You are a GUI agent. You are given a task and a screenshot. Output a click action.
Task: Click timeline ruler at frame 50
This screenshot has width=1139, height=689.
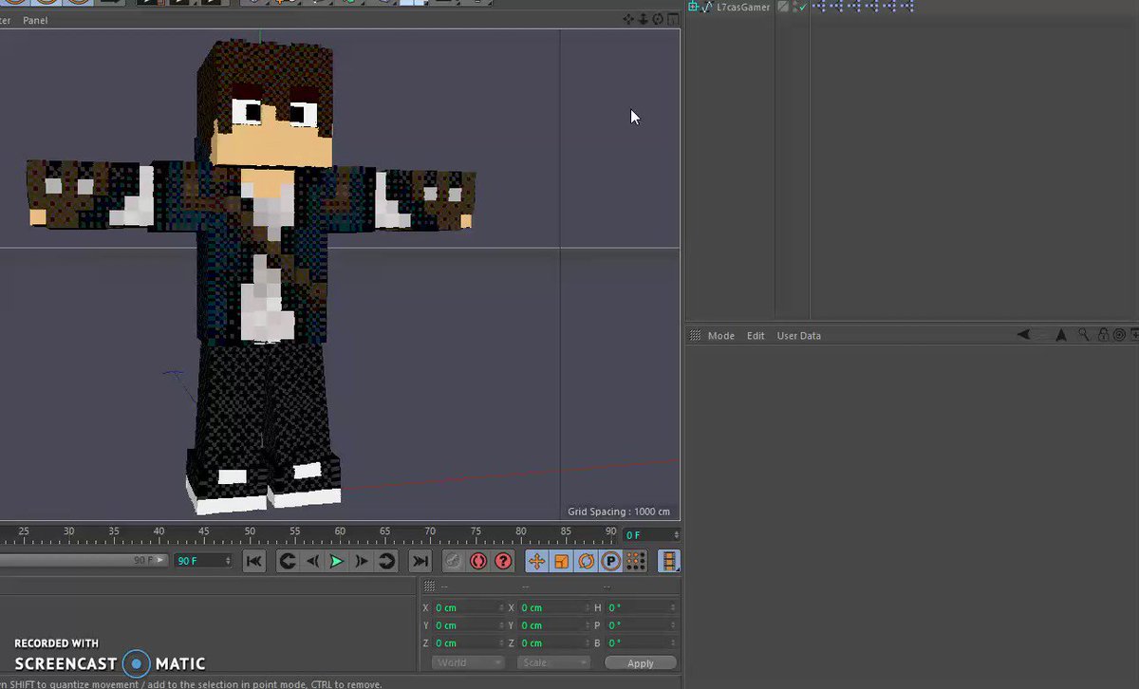[x=249, y=537]
